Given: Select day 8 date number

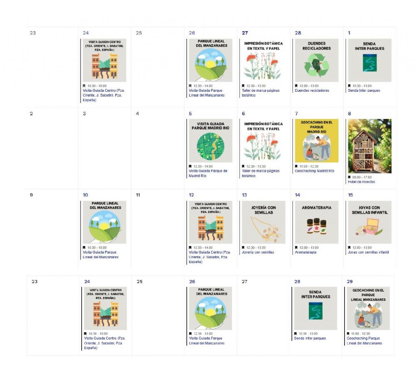Looking at the screenshot, I should (349, 114).
